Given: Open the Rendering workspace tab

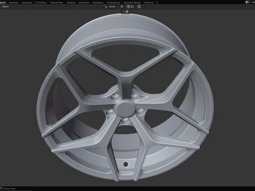Looking at the screenshot, I should pos(98,3).
